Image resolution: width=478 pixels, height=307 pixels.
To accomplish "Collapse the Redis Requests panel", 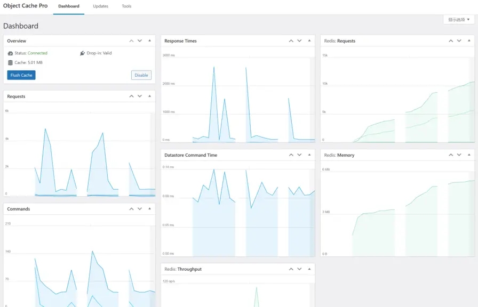I will pos(469,41).
